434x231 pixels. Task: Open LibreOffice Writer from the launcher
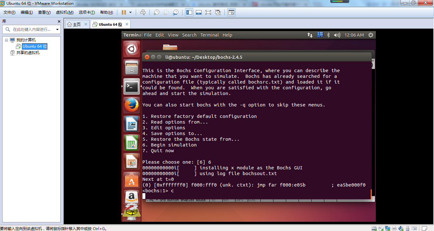point(131,124)
